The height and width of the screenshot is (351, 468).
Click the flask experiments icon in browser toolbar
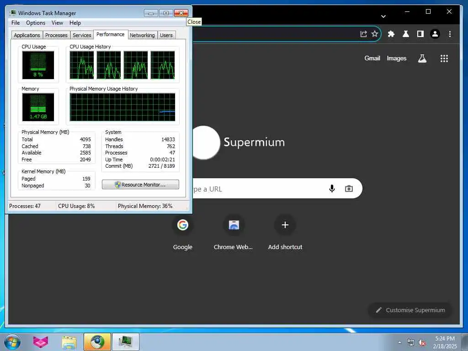pos(406,34)
